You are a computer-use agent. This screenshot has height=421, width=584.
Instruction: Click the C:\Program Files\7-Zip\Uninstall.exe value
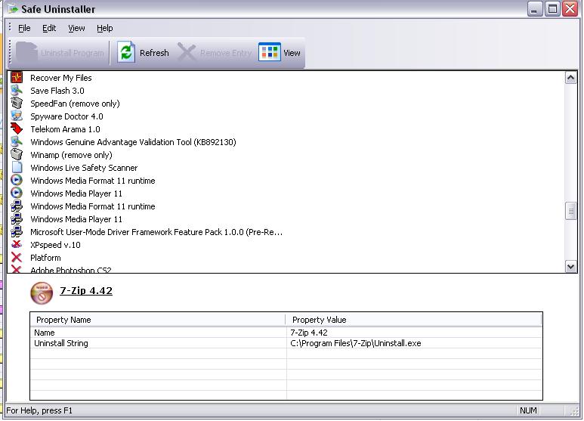pos(356,343)
